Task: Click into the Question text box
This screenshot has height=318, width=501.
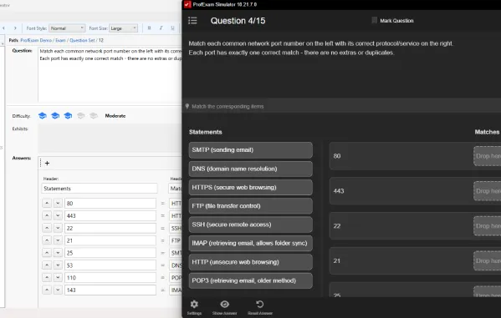Action: click(110, 74)
